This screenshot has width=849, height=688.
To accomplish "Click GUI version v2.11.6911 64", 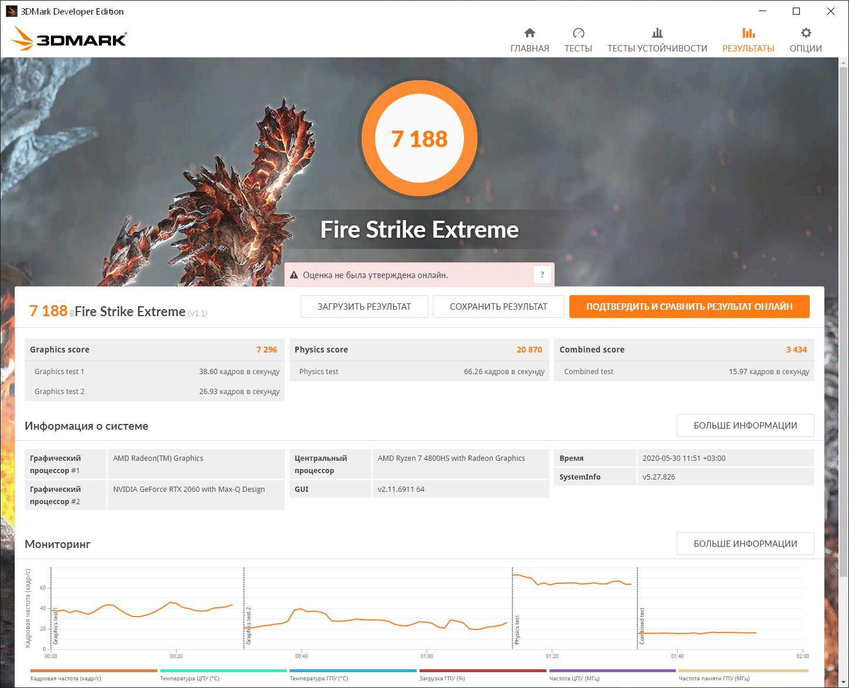I will [x=401, y=490].
